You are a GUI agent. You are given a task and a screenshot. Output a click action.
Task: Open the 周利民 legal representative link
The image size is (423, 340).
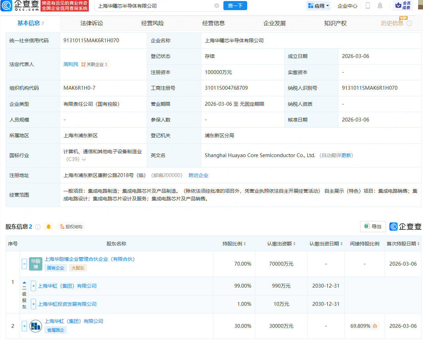click(71, 64)
